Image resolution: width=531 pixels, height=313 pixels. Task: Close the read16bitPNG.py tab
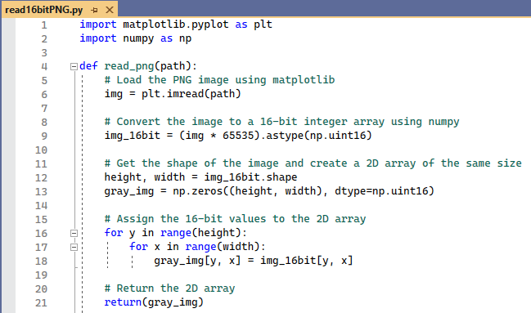(110, 10)
